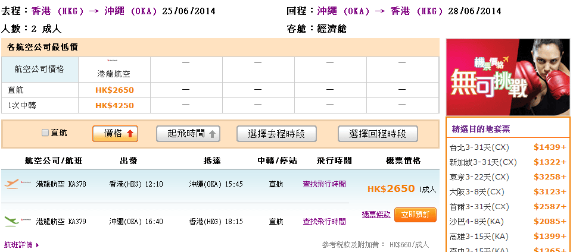The image size is (573, 252).
Task: Select the HK$2650 direct flight price
Action: click(x=114, y=90)
